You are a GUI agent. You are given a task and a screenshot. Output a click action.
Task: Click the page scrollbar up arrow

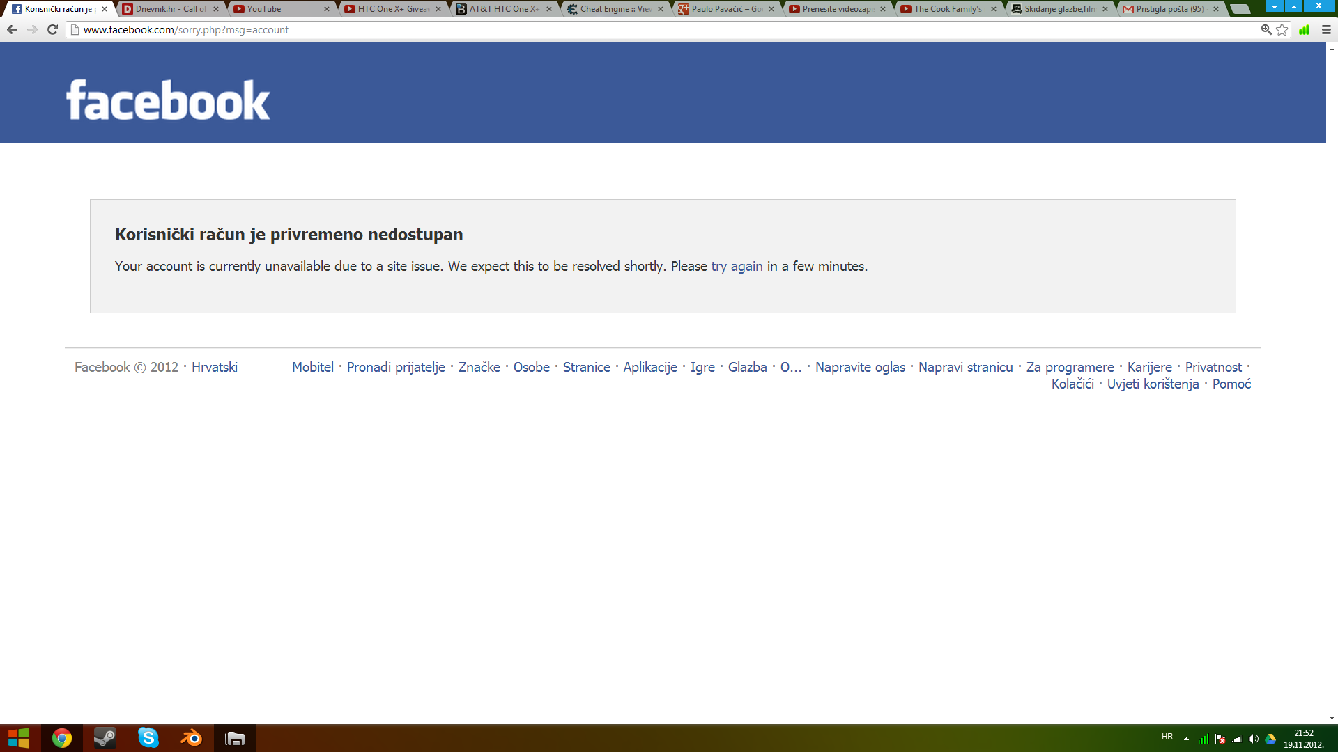pos(1332,49)
